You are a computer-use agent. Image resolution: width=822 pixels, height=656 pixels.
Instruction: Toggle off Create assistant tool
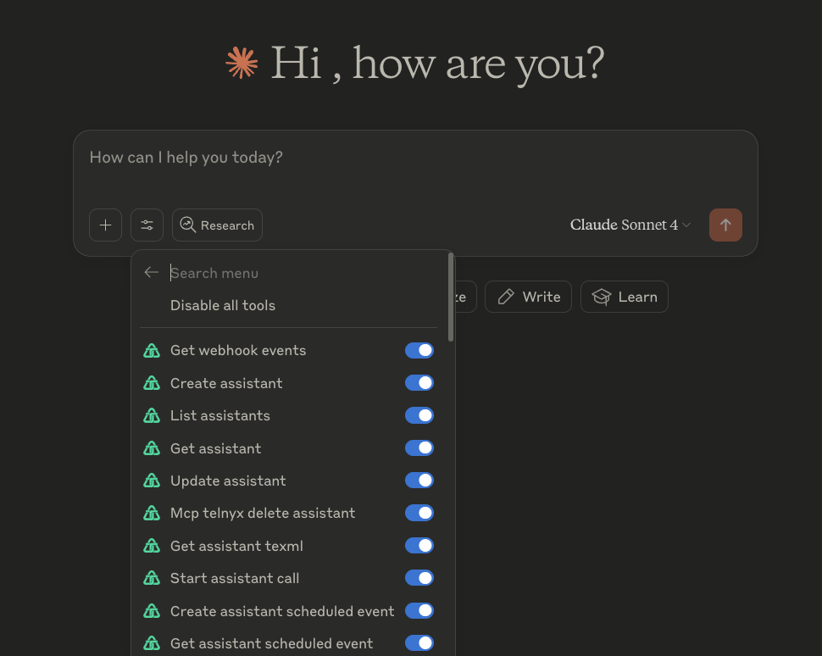pyautogui.click(x=419, y=383)
